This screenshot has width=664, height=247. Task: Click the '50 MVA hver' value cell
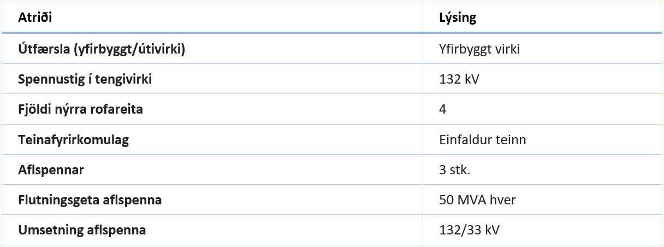[x=477, y=200]
